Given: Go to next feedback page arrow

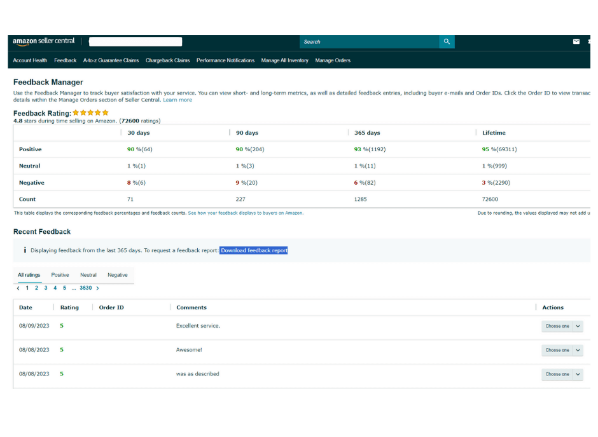Looking at the screenshot, I should point(97,288).
